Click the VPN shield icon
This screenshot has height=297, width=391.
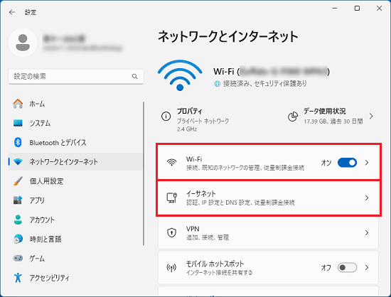point(171,233)
